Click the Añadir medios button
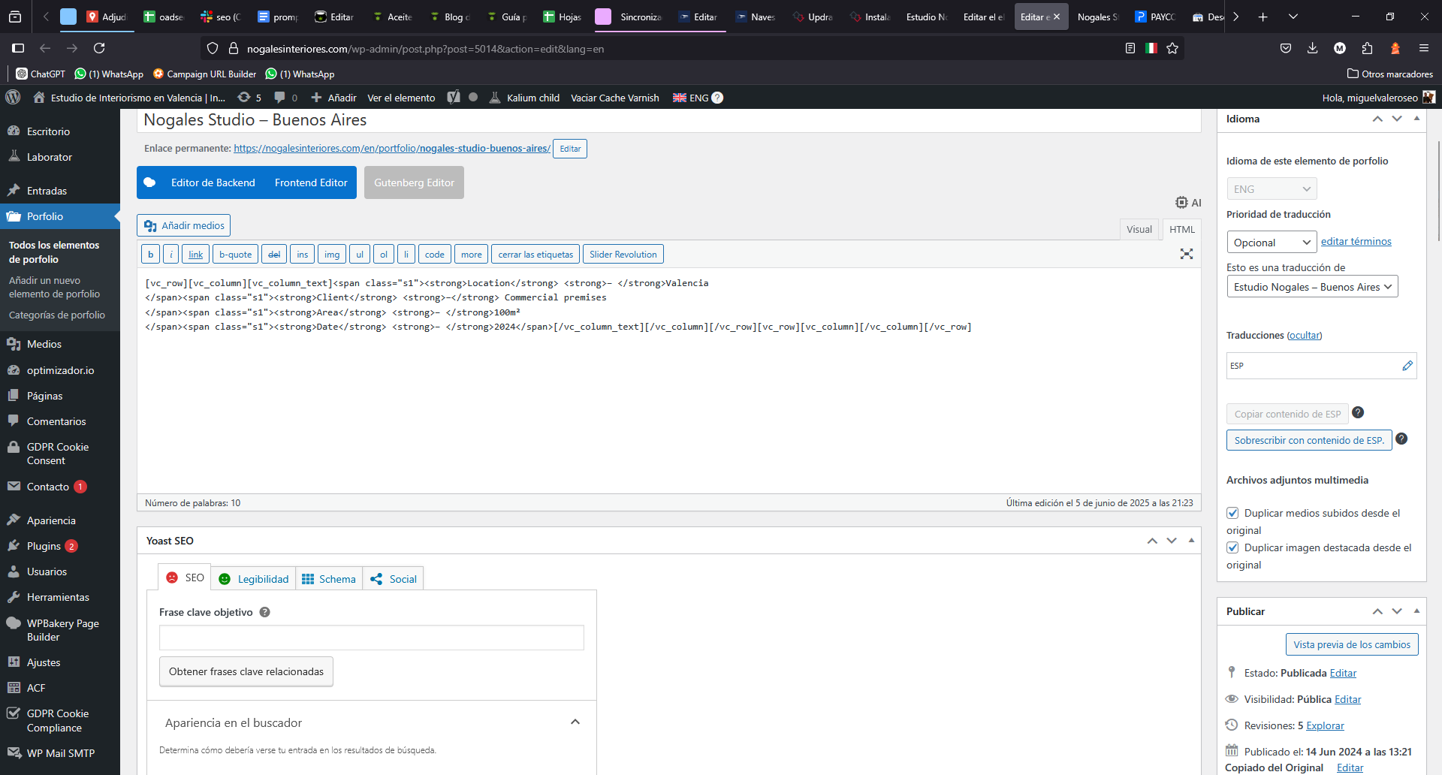Viewport: 1442px width, 775px height. click(x=184, y=225)
